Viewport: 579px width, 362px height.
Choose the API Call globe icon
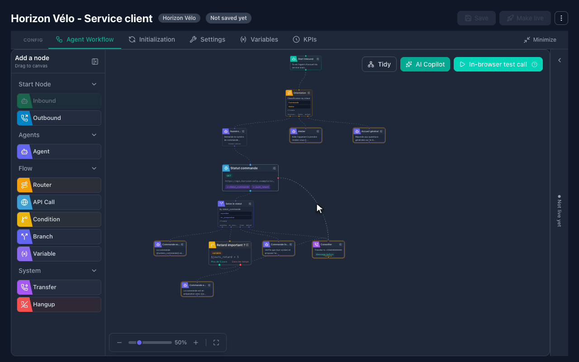24,202
